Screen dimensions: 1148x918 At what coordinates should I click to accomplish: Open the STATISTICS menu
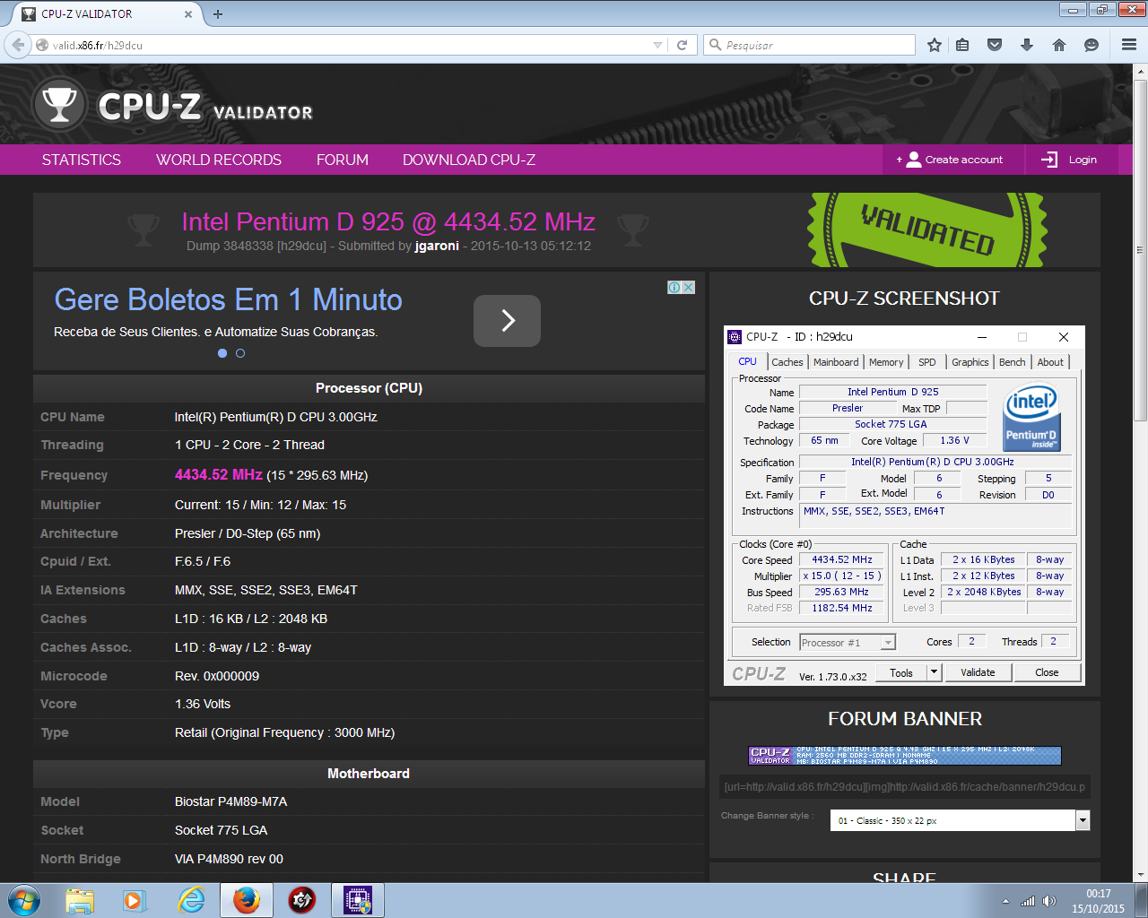pos(81,160)
